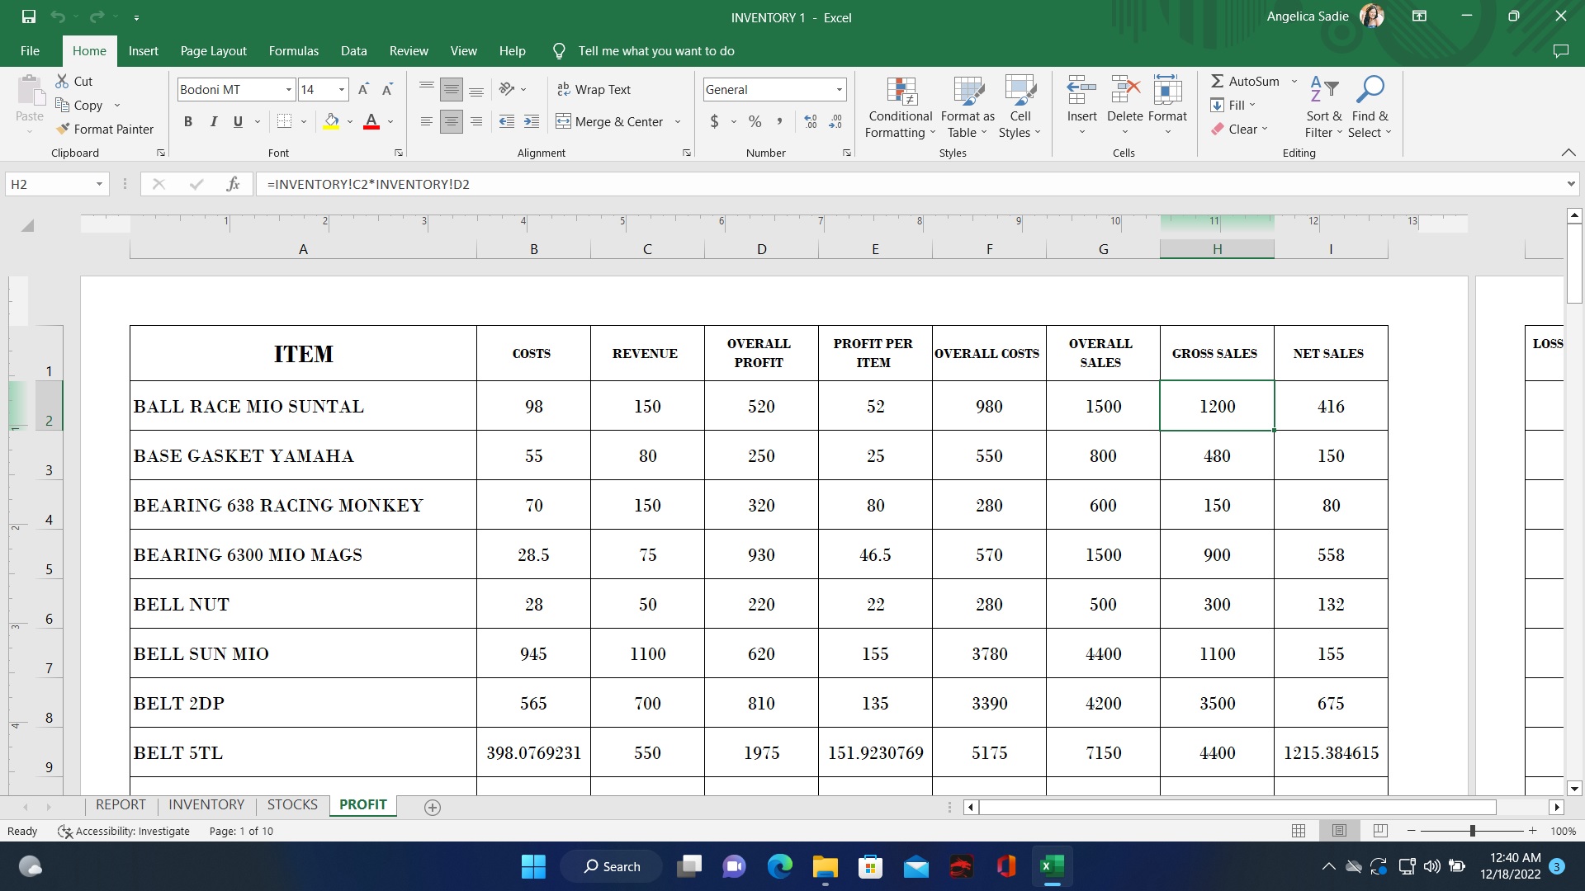Click the Increase Font Size icon
The image size is (1585, 891).
pyautogui.click(x=363, y=89)
